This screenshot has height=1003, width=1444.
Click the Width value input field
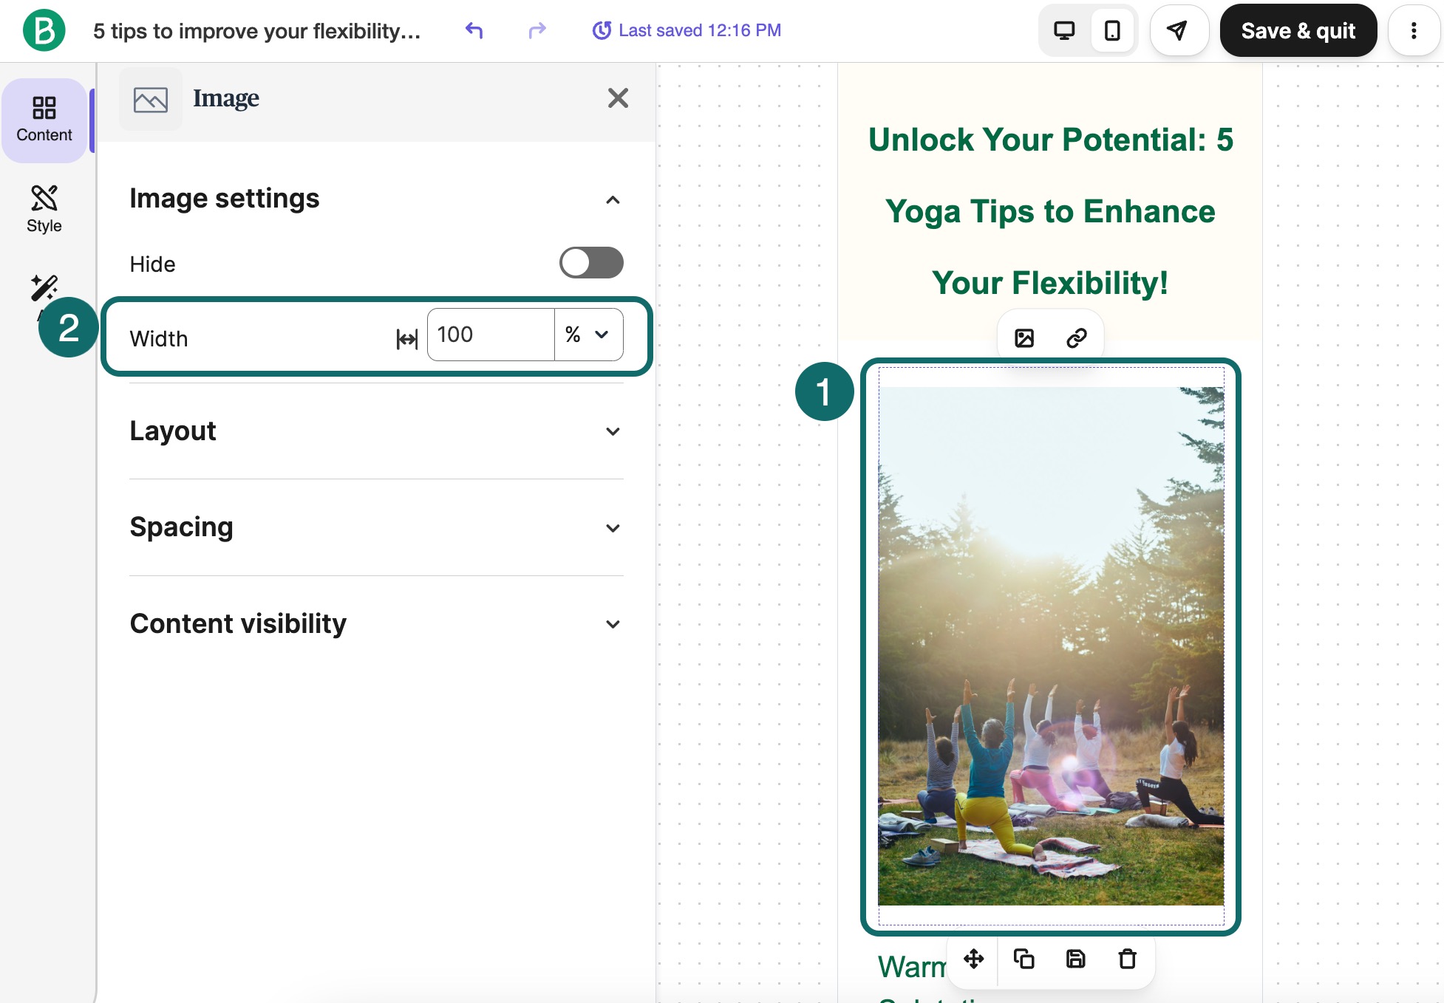pyautogui.click(x=489, y=335)
